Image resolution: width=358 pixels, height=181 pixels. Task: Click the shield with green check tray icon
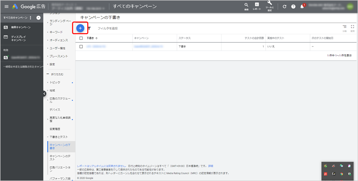(x=349, y=174)
